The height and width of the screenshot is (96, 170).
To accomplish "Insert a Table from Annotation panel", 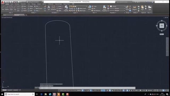I will point(59,11).
